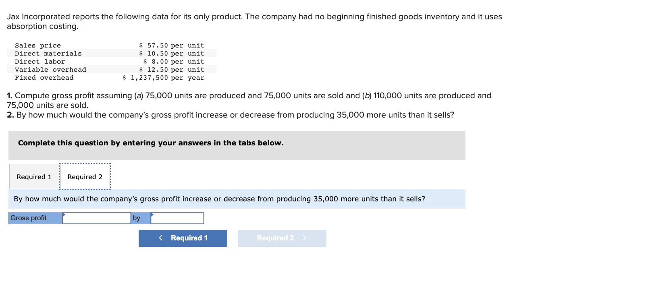The image size is (646, 298).
Task: Click the small triangle marker on the amount cell
Action: click(x=152, y=214)
